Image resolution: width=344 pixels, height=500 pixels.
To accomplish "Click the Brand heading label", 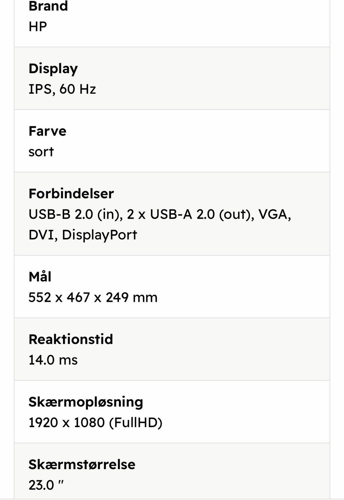I will coord(48,6).
